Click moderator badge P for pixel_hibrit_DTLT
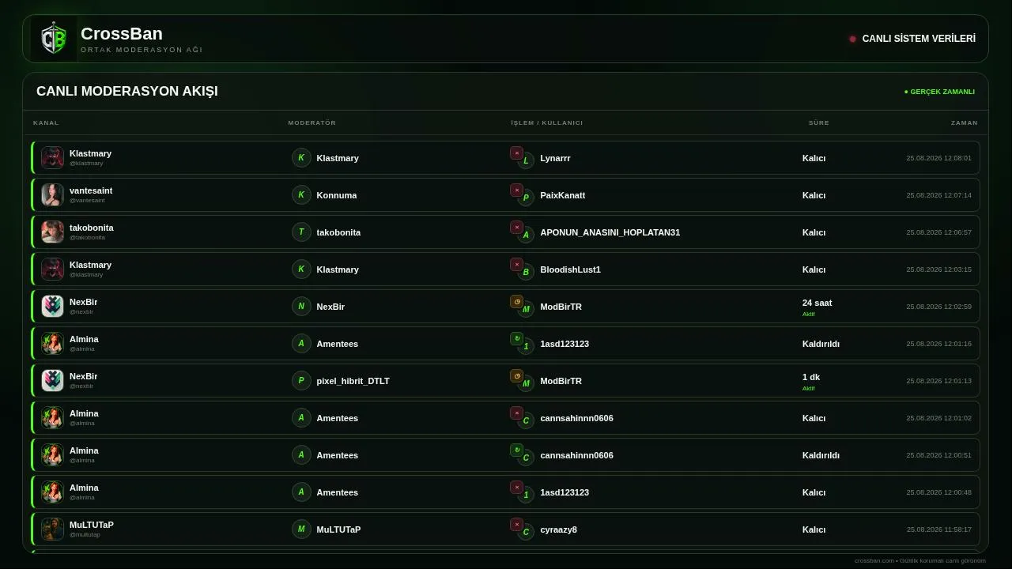The height and width of the screenshot is (569, 1012). tap(301, 381)
